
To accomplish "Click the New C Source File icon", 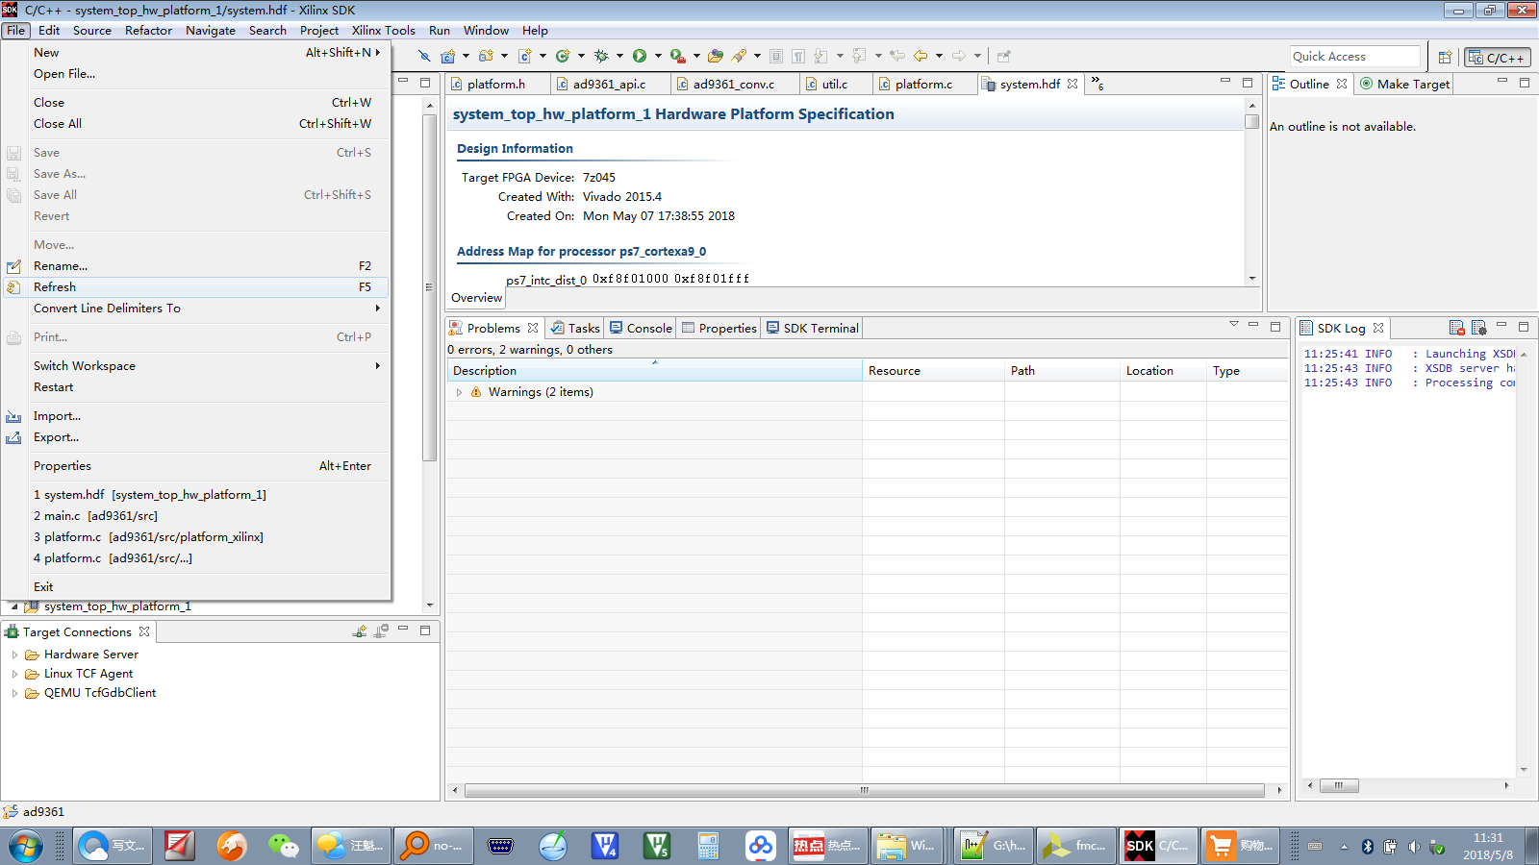I will pyautogui.click(x=524, y=56).
